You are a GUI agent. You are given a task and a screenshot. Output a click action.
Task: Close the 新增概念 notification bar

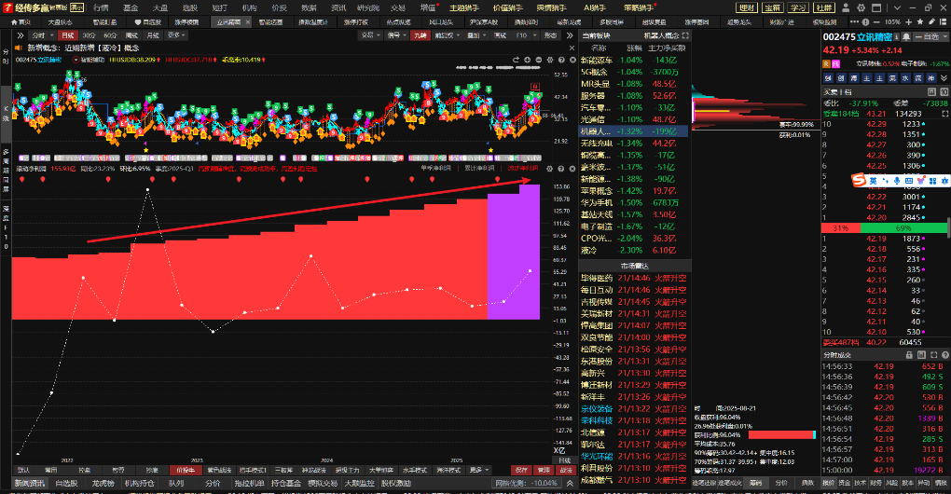point(572,48)
